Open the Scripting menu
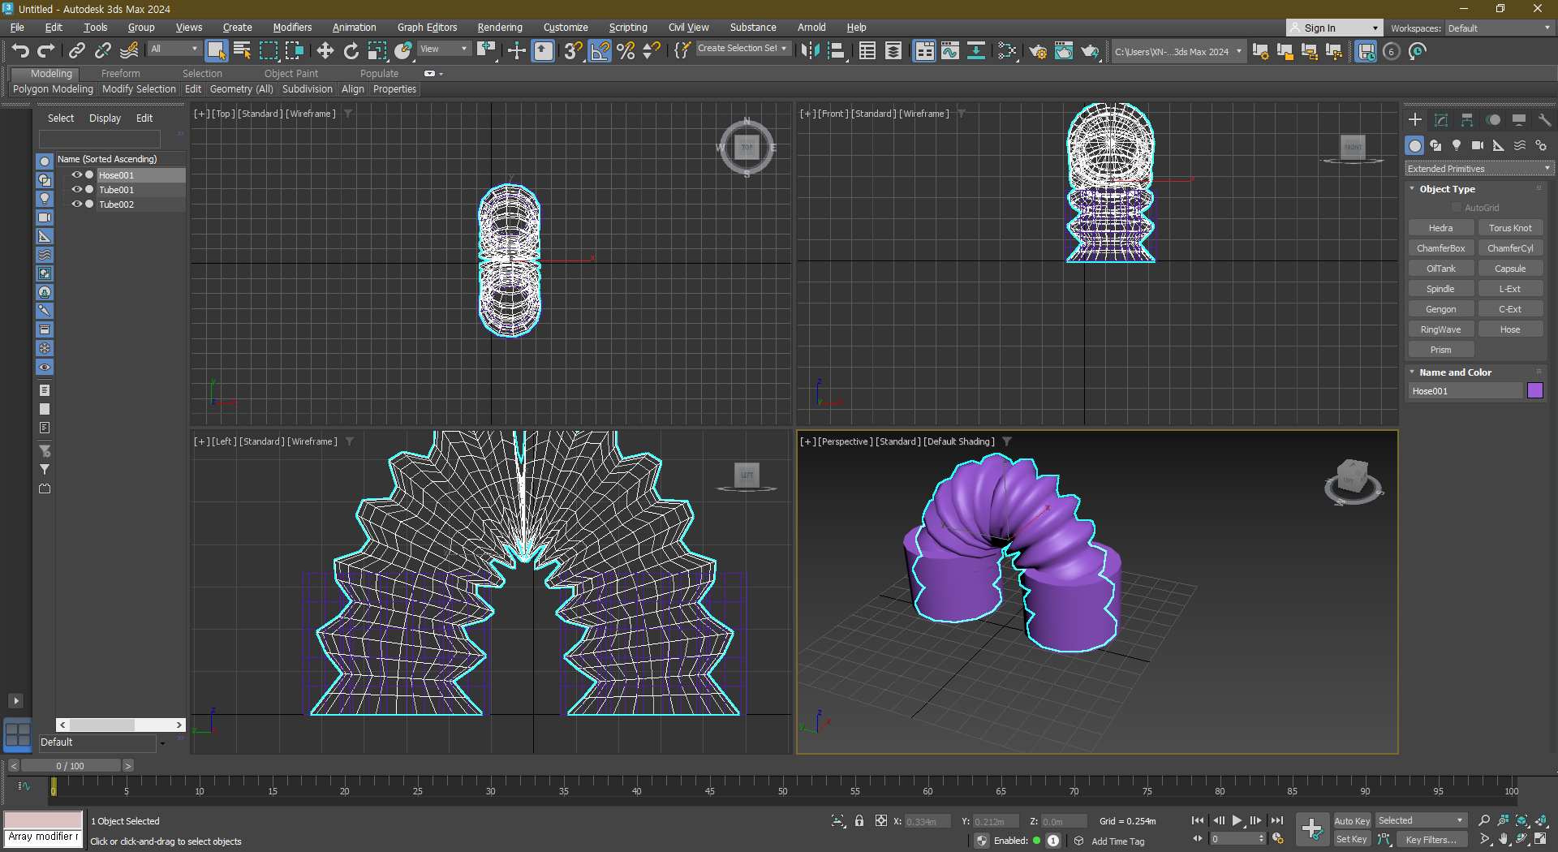Viewport: 1558px width, 852px height. (x=628, y=28)
